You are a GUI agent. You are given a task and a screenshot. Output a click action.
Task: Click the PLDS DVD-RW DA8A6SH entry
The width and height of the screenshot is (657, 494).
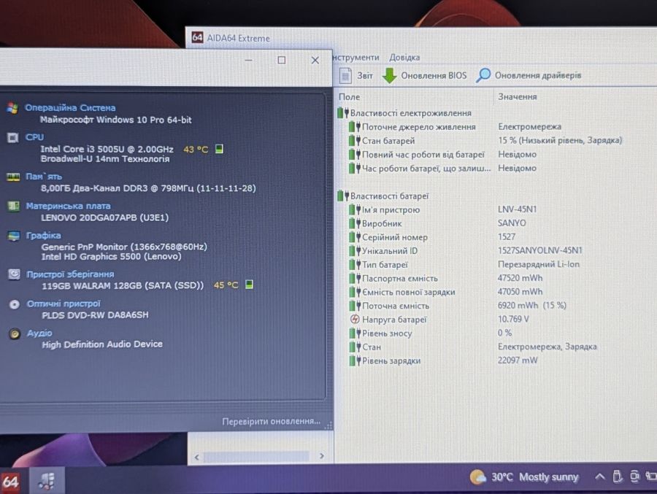coord(95,314)
